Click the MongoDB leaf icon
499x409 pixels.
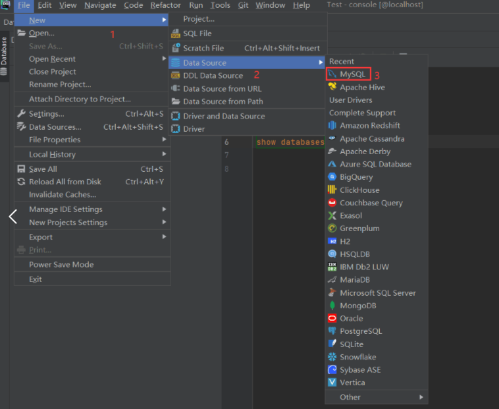332,306
